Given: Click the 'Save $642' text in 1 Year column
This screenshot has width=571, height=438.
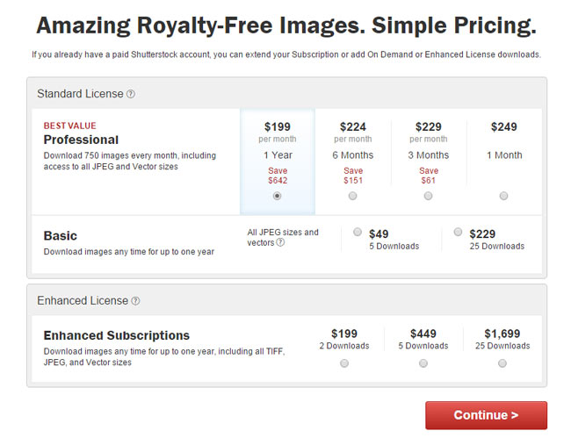Looking at the screenshot, I should [278, 176].
